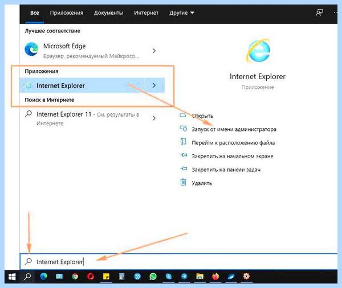The width and height of the screenshot is (342, 288).
Task: Open Firefox from the taskbar
Action: [x=215, y=277]
